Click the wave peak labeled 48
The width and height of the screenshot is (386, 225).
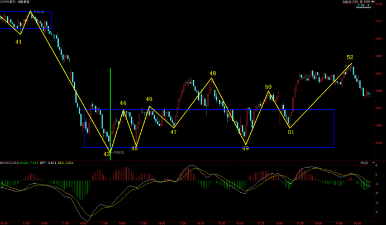212,74
